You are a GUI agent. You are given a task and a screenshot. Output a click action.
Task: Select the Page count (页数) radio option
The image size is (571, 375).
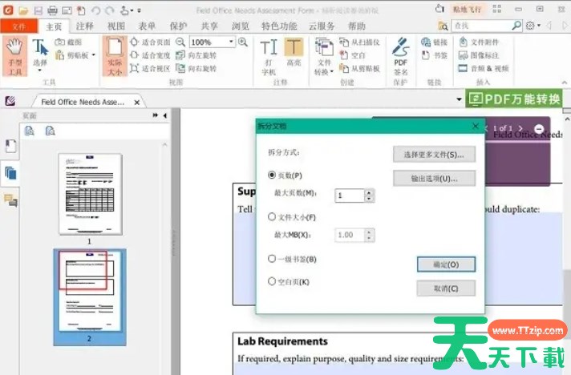tap(272, 175)
